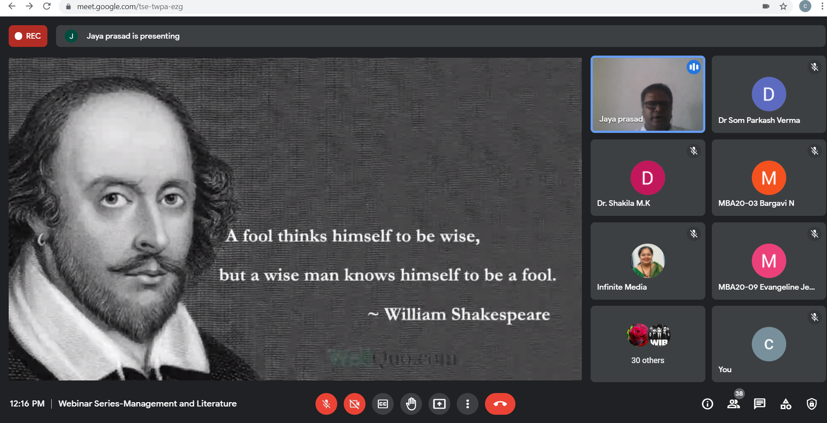Viewport: 827px width, 423px height.
Task: Open chat with everyone icon
Action: [x=760, y=404]
